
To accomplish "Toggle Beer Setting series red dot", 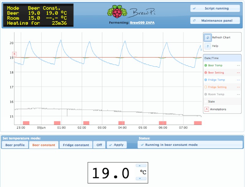I will coord(205,73).
